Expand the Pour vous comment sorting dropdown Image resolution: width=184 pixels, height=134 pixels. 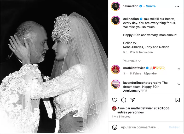(x=132, y=61)
